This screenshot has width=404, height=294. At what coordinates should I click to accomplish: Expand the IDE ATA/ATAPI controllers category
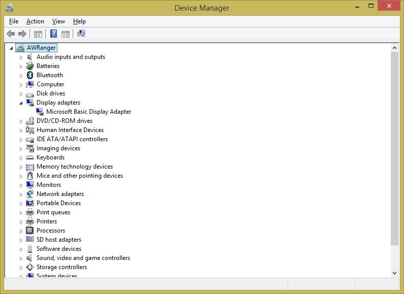pos(21,140)
